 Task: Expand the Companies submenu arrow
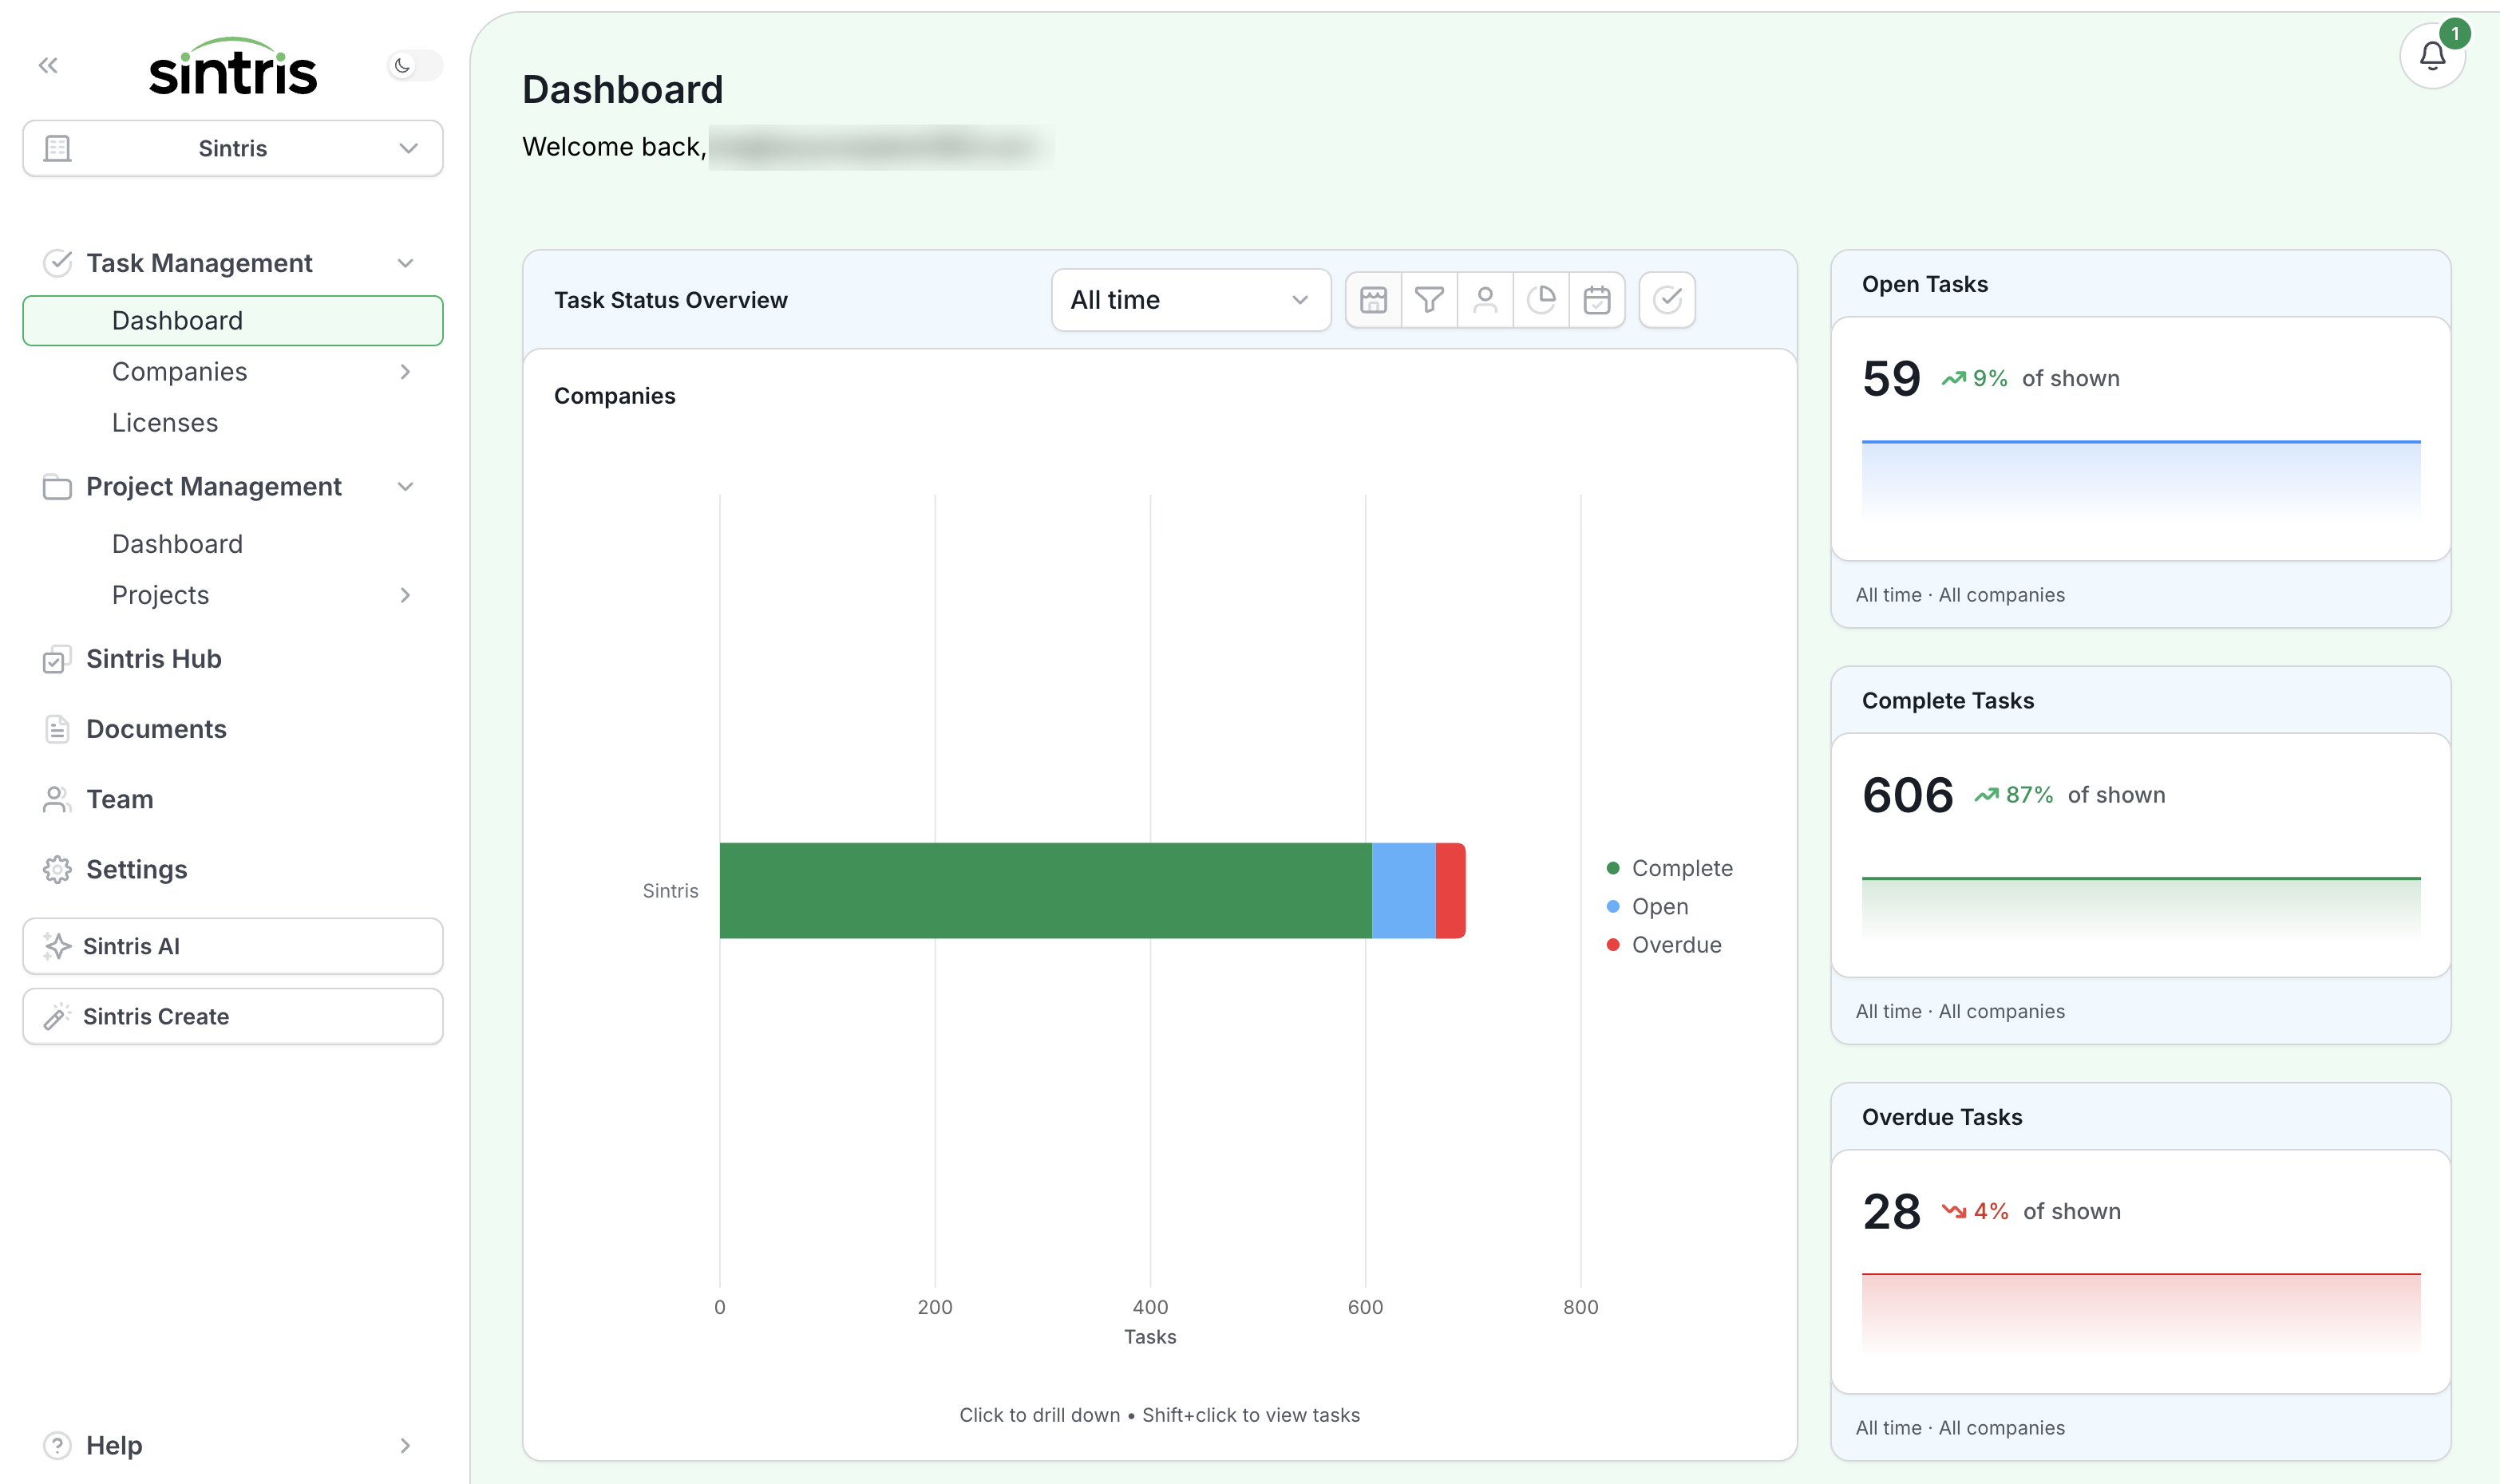pos(405,371)
